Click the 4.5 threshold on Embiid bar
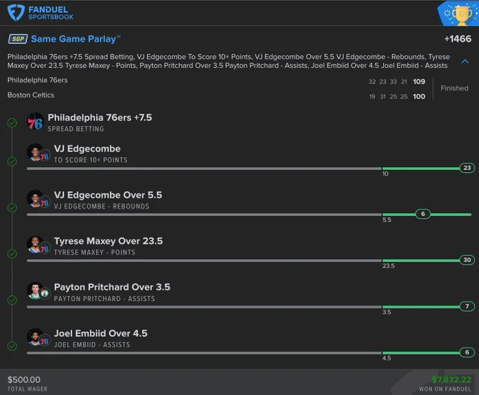 click(387, 358)
